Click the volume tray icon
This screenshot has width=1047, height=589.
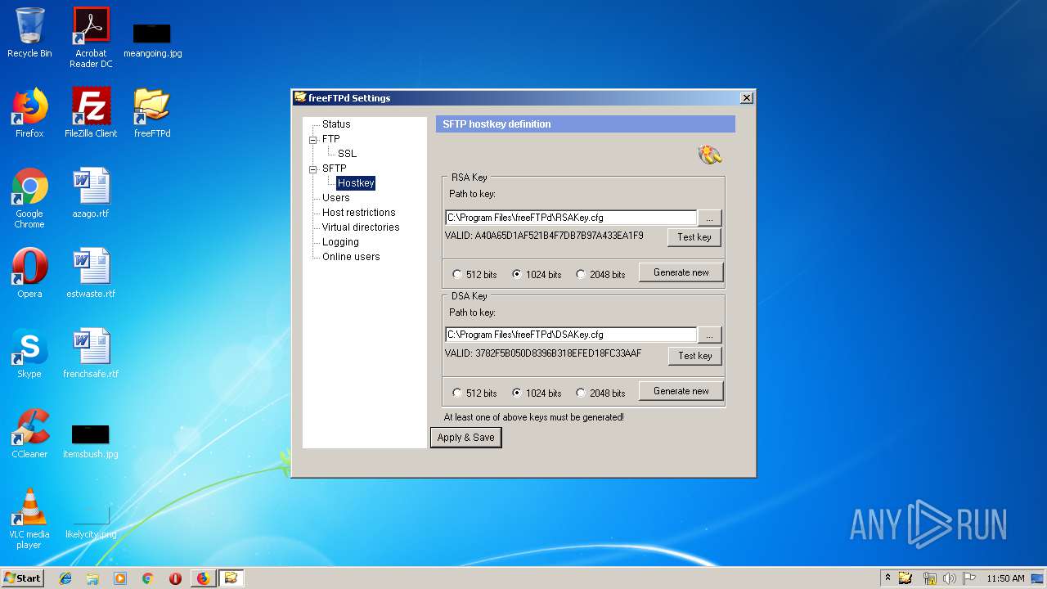coord(949,578)
